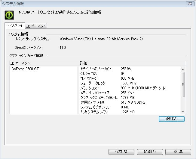Click shader clock value 1500 MHz

tap(128, 83)
